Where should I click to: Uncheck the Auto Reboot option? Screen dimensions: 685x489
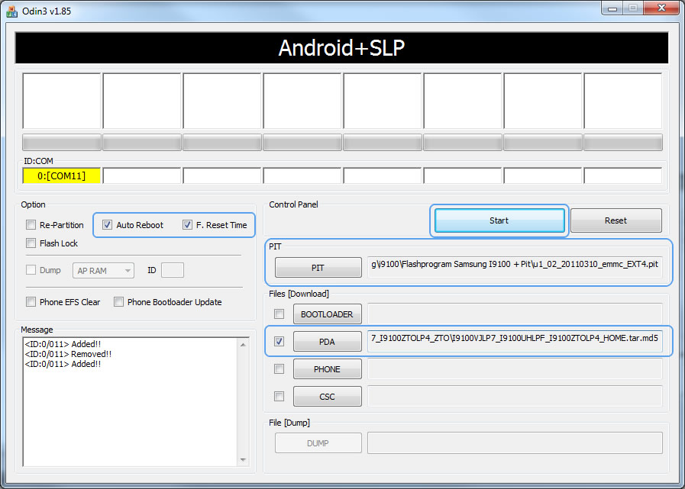[107, 225]
